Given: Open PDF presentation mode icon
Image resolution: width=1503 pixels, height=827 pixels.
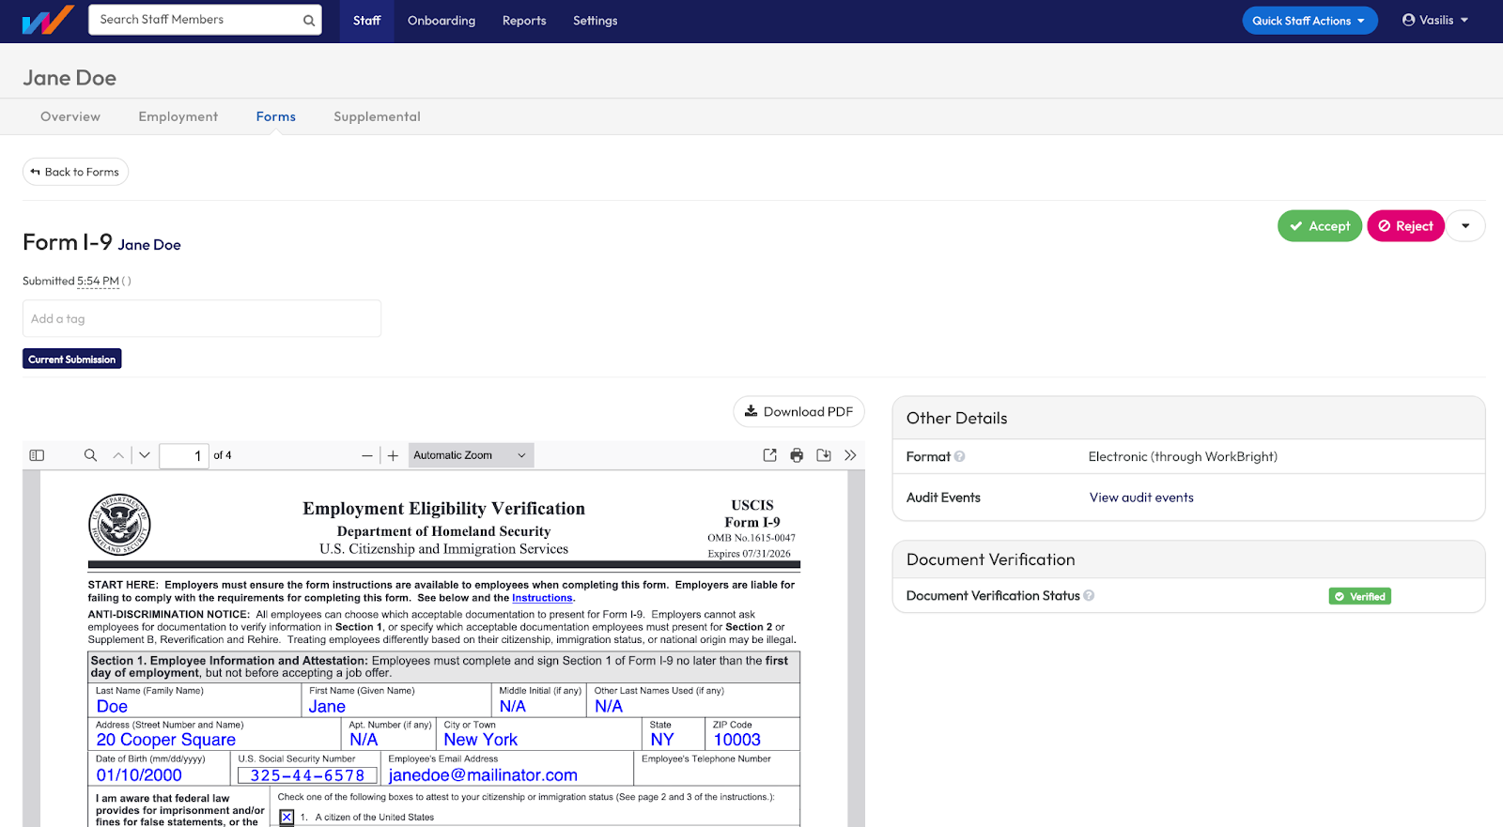Looking at the screenshot, I should click(x=769, y=455).
